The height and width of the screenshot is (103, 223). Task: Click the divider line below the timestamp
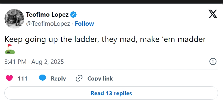[x=111, y=70]
